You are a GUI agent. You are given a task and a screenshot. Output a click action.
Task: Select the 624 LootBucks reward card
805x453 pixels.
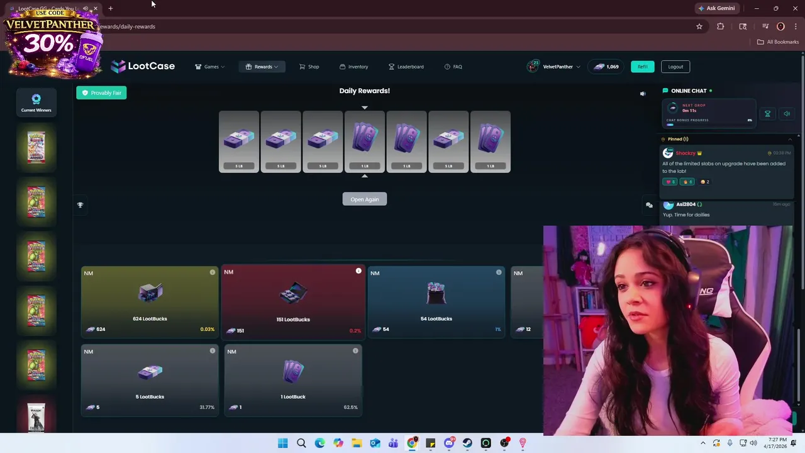(150, 302)
